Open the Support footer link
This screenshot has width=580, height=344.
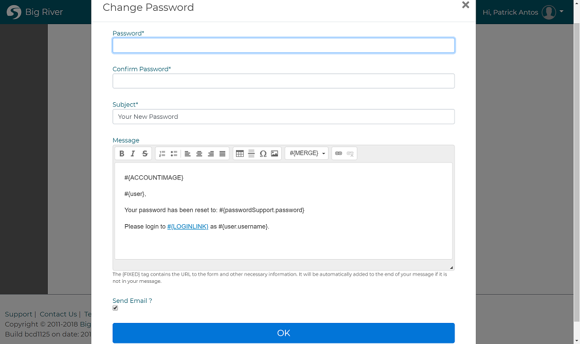click(x=19, y=314)
